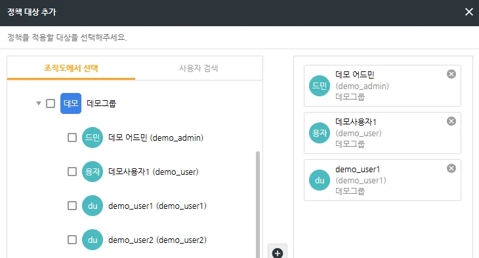
Task: Close the 정책 대상 추가 dialog
Action: 469,12
